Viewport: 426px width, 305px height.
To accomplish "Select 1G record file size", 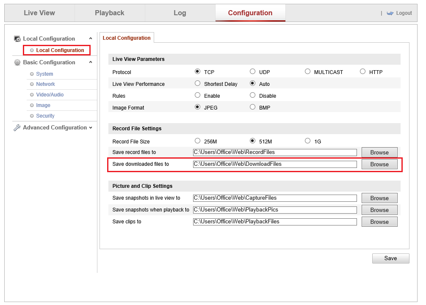I will coord(308,141).
